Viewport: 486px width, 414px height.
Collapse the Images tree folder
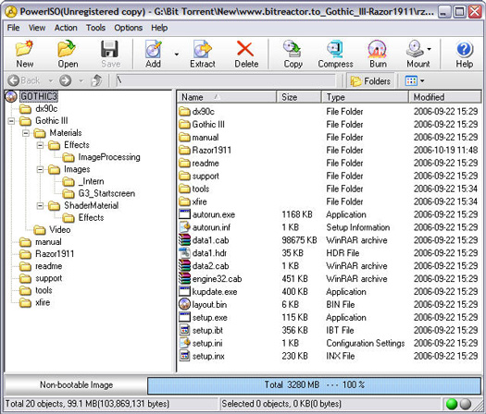(x=40, y=169)
